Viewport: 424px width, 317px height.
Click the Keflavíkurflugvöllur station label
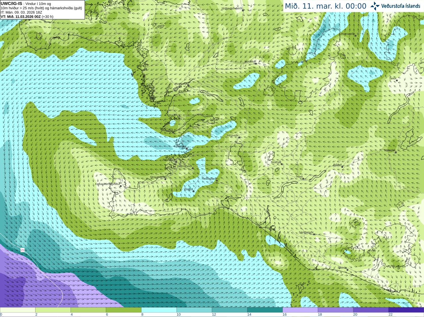[x=107, y=184]
